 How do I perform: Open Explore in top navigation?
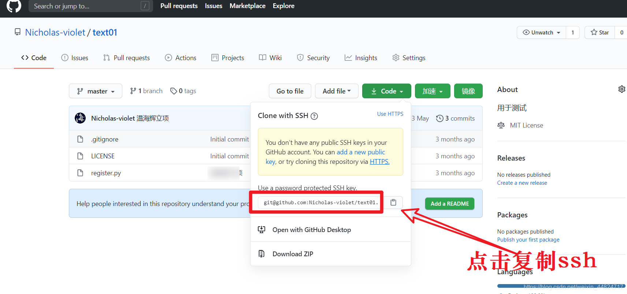(x=283, y=6)
